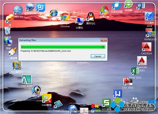
Task: Select the CAD看图 viewer icon
Action: coord(47,98)
